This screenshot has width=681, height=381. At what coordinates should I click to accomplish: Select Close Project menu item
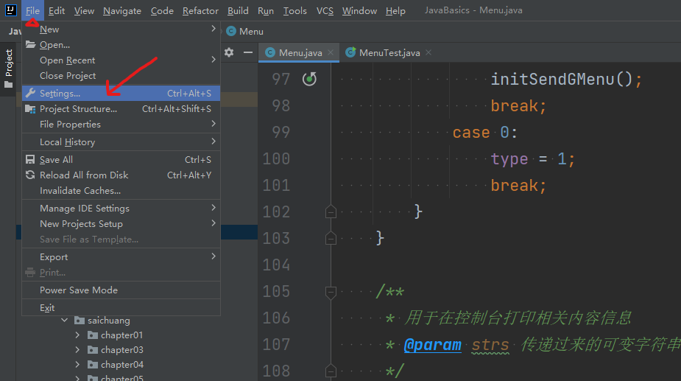[121, 76]
